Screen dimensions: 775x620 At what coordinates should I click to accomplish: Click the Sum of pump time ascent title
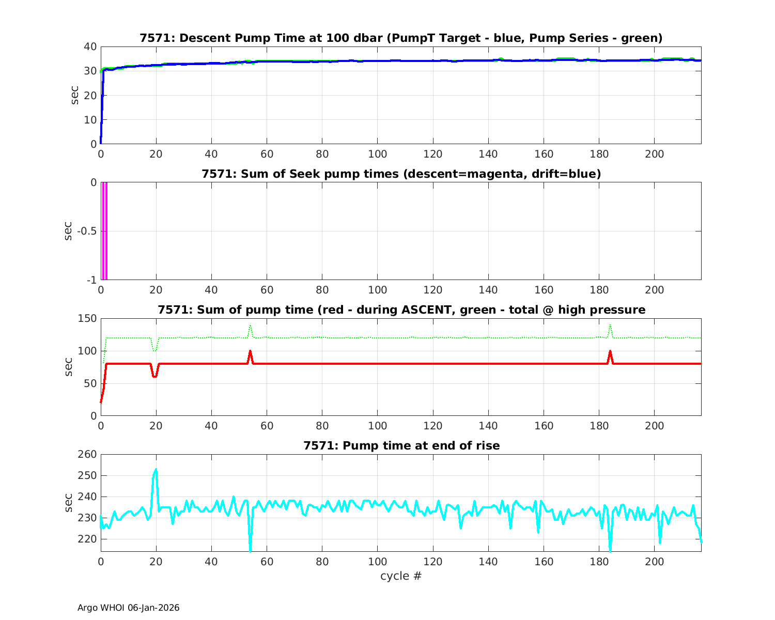pyautogui.click(x=401, y=310)
